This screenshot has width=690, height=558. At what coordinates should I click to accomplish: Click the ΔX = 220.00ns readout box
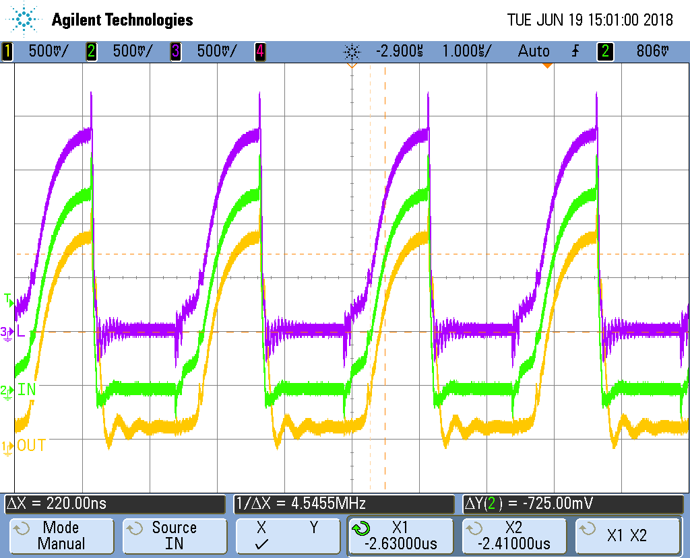pyautogui.click(x=115, y=503)
